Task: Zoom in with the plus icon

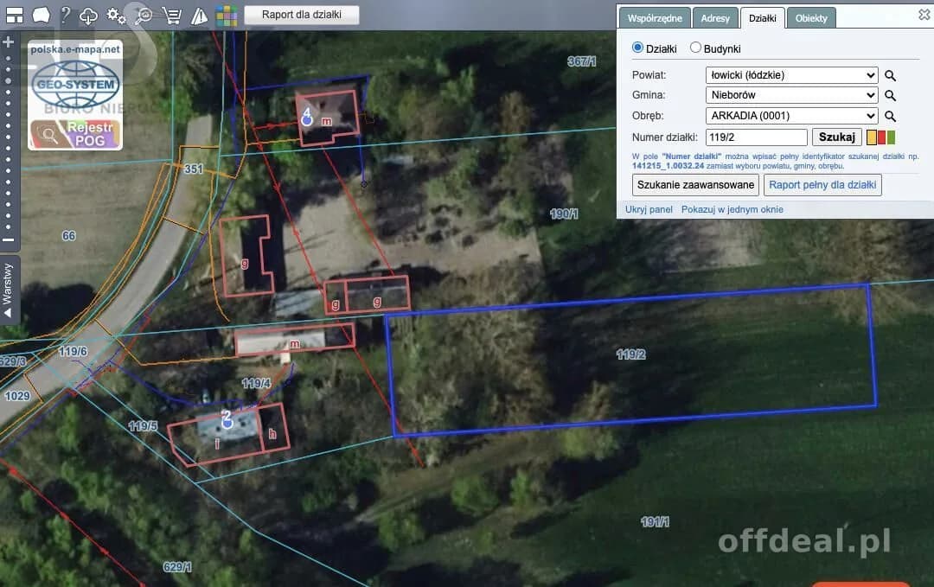Action: (x=9, y=41)
